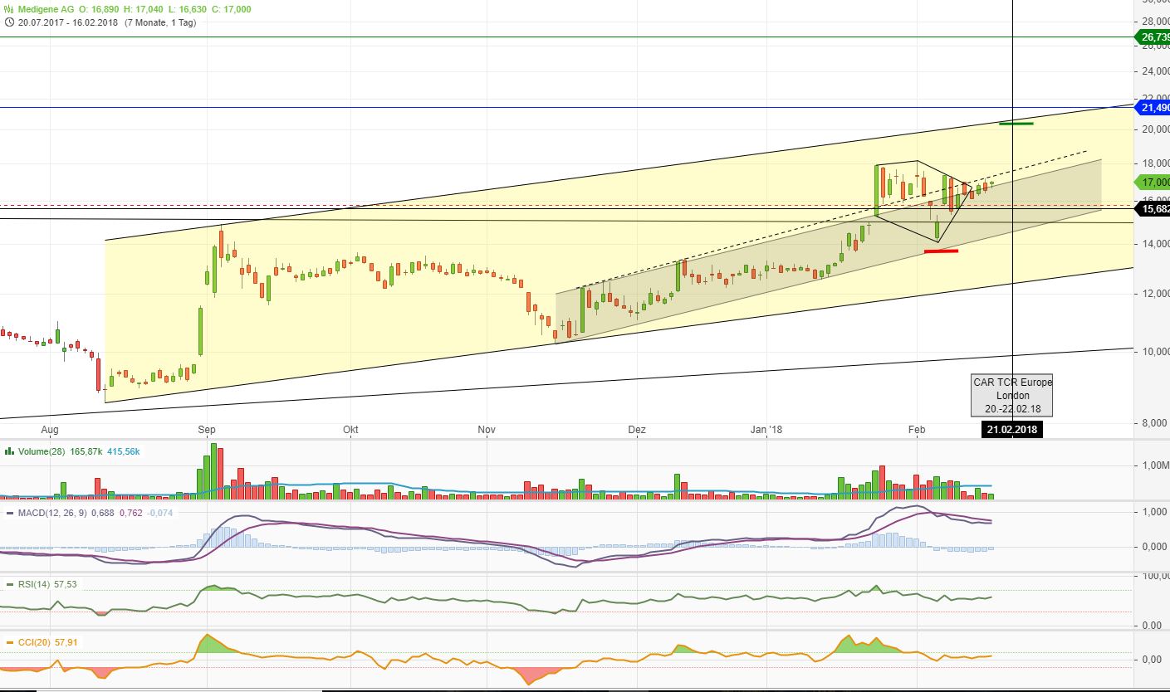The image size is (1170, 692).
Task: Click the Feb label on the time axis
Action: coord(916,430)
